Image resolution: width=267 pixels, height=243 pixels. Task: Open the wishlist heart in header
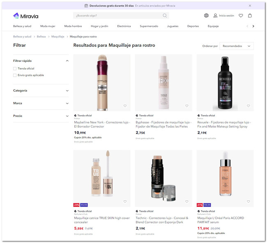click(241, 16)
